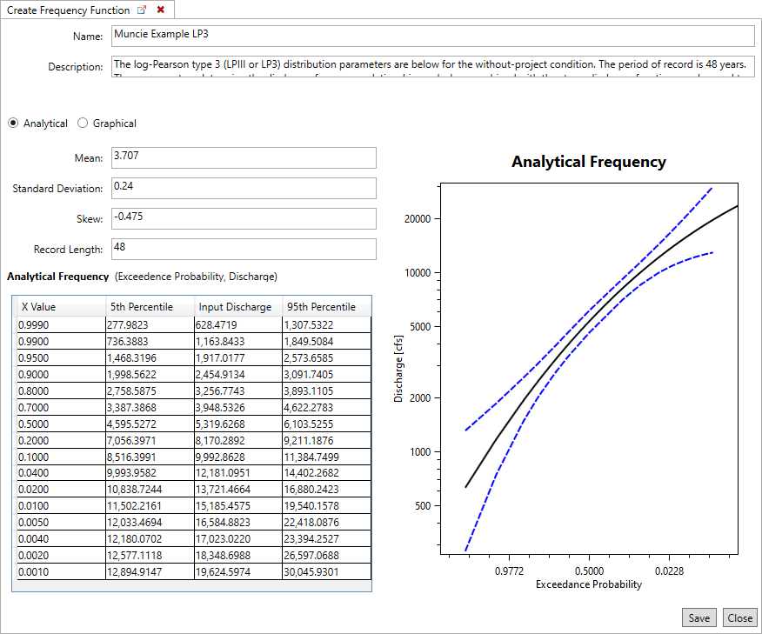Click the Skew input field
The width and height of the screenshot is (762, 634).
coord(244,218)
